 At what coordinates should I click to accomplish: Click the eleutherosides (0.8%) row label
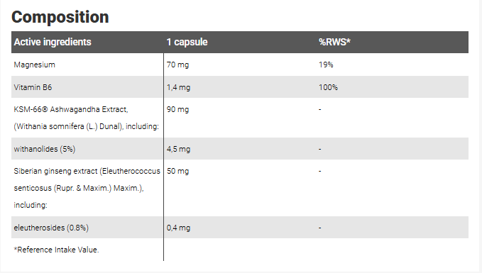51,228
